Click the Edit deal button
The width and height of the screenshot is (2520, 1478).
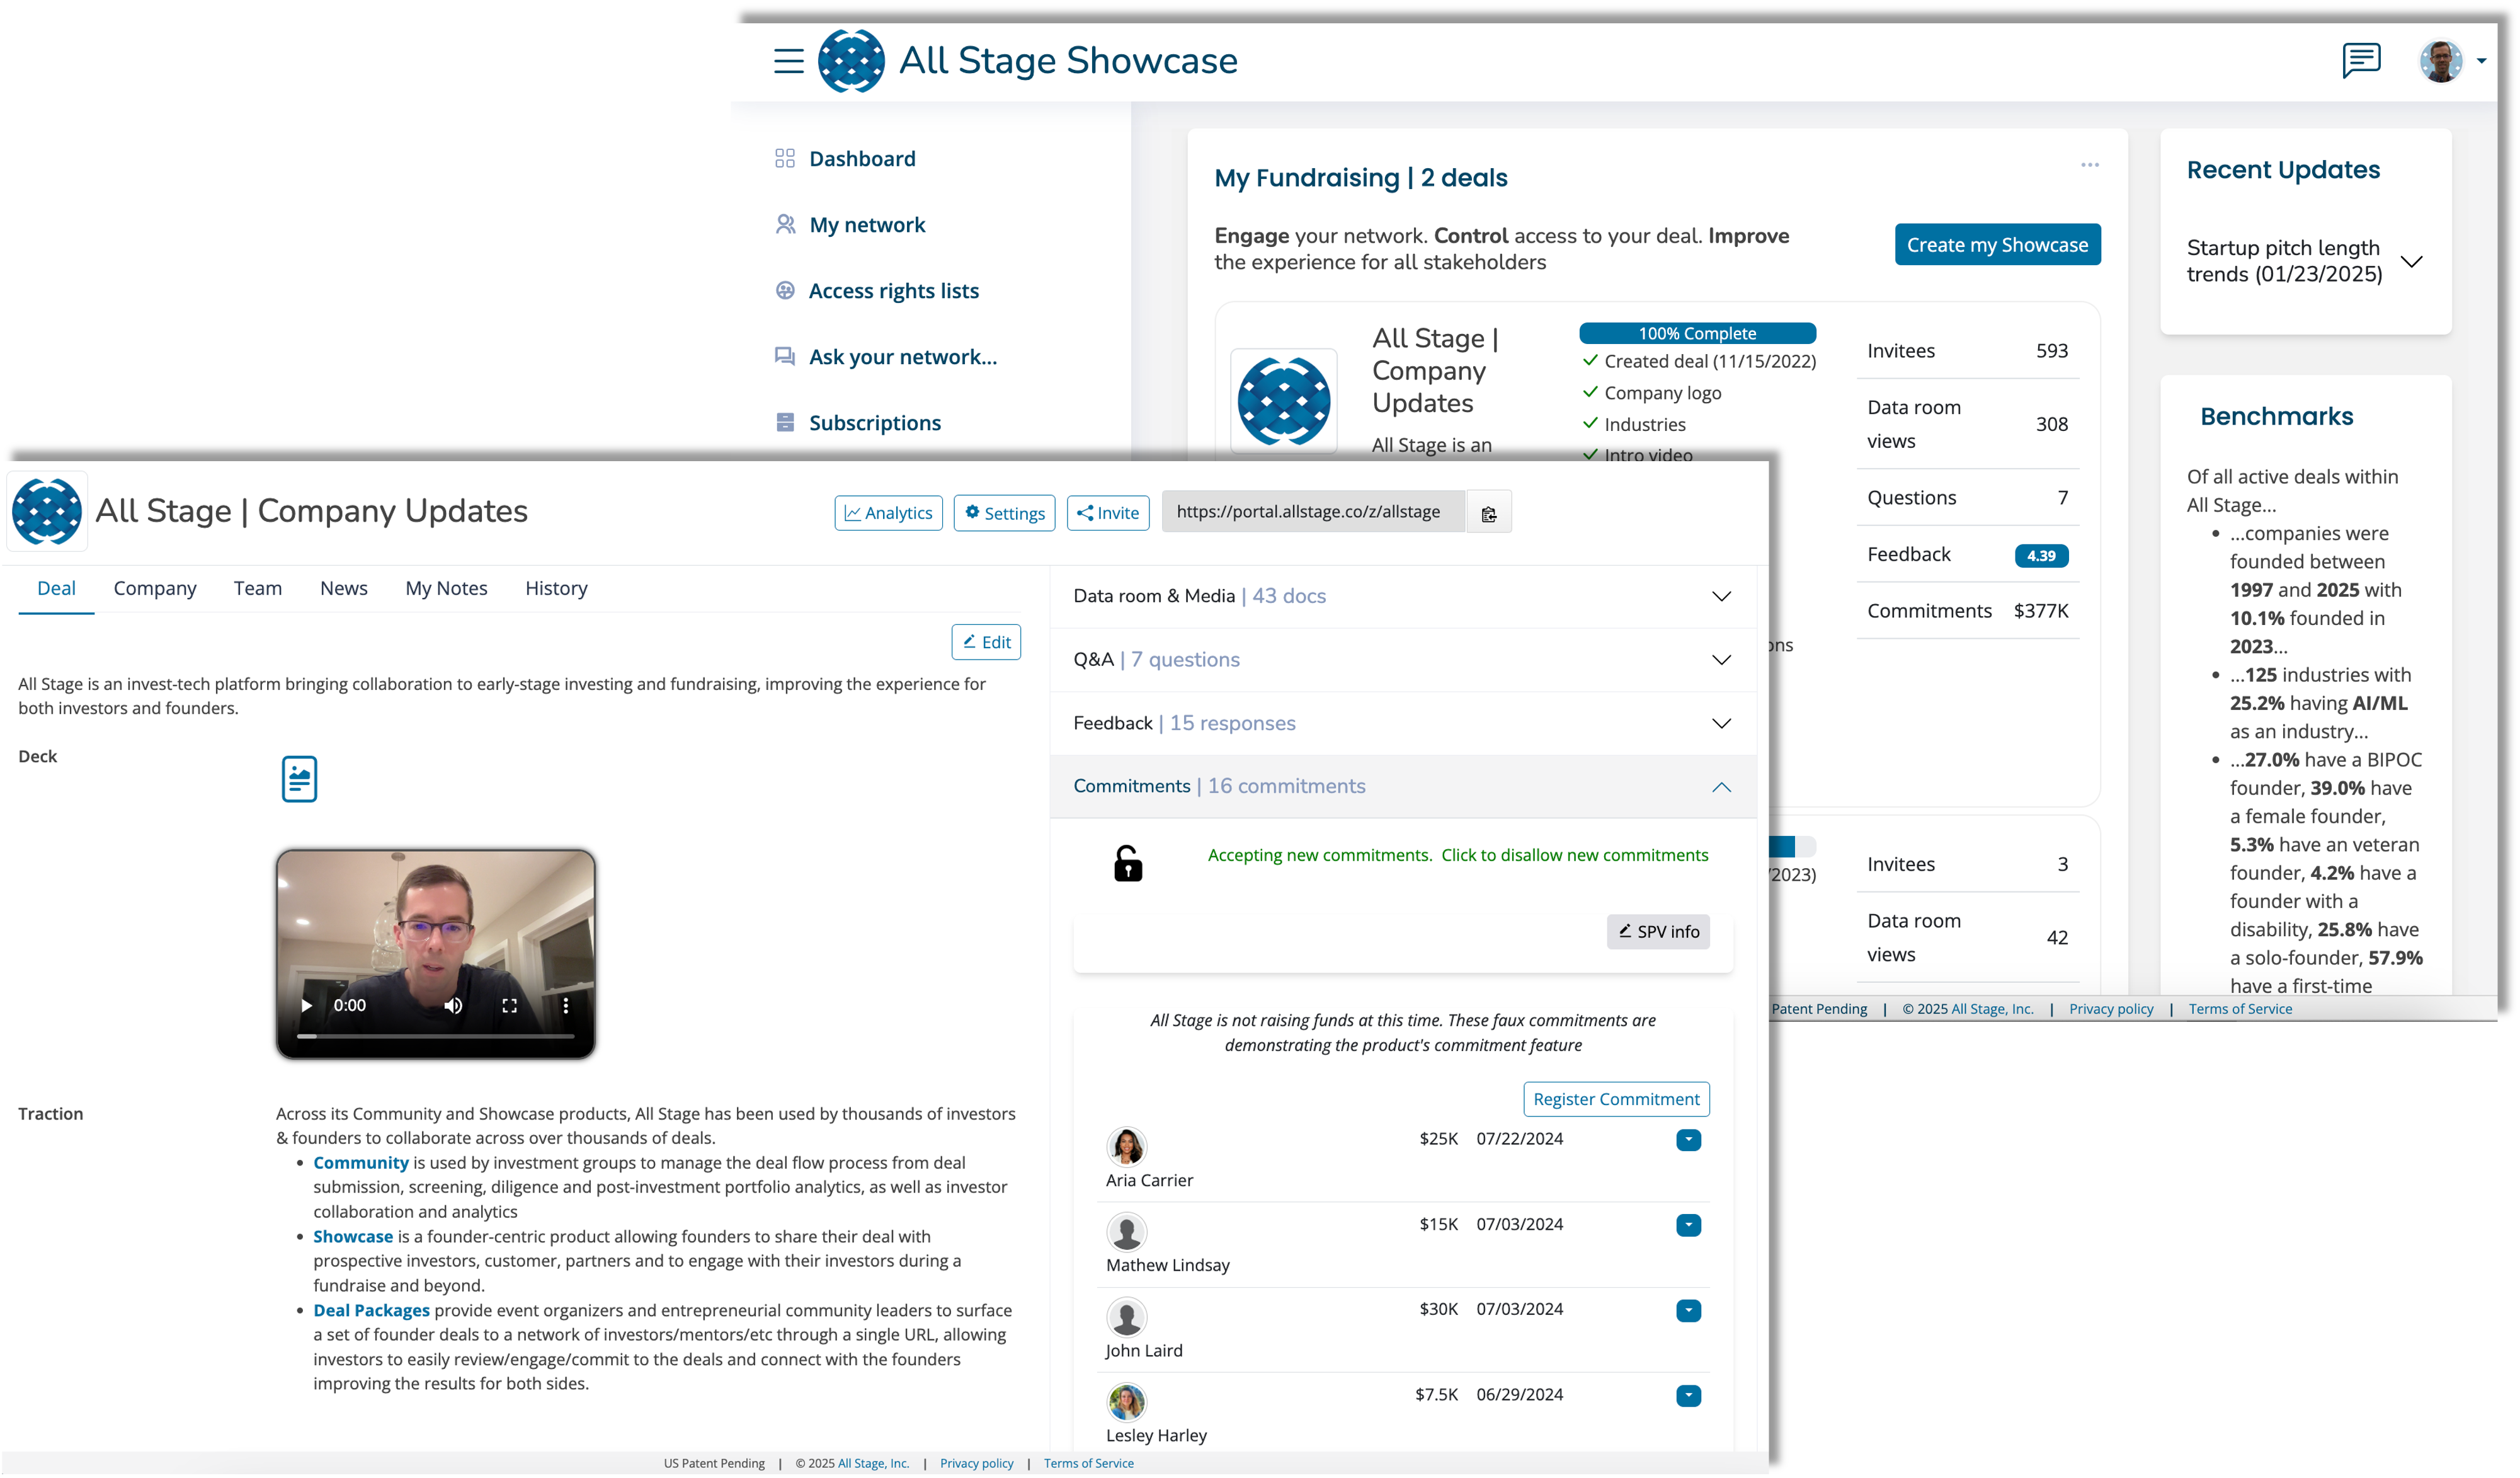(x=986, y=642)
